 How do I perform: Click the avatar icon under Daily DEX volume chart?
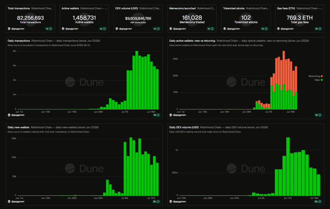pos(171,202)
